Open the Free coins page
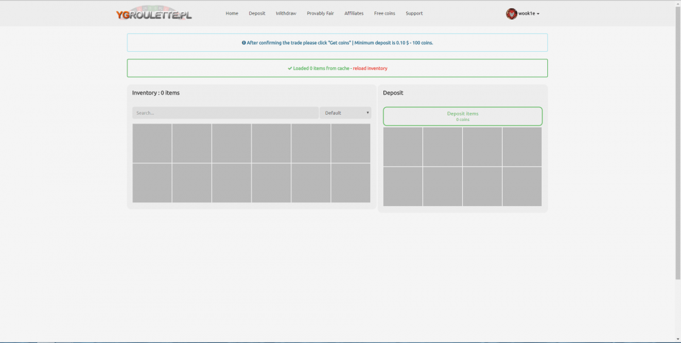The height and width of the screenshot is (343, 681). [x=385, y=13]
